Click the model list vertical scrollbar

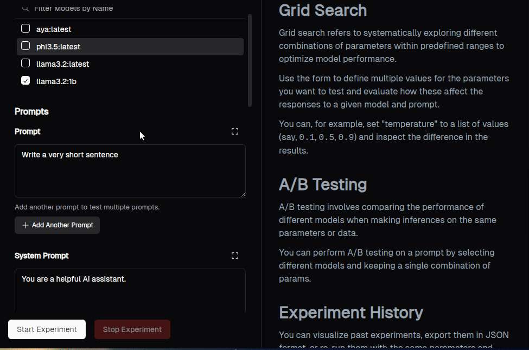point(250,60)
